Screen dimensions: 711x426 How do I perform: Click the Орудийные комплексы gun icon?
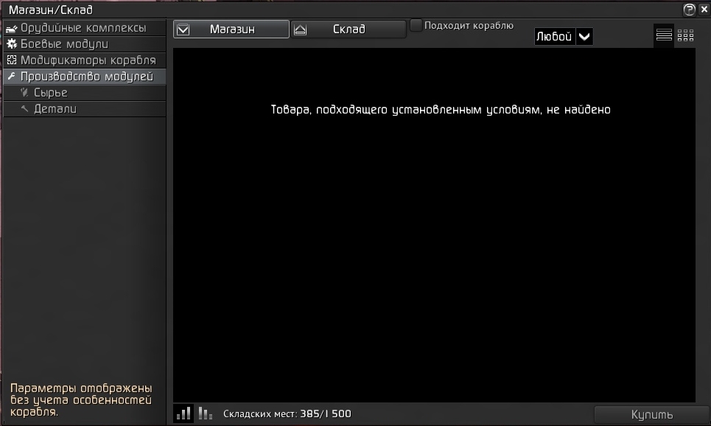coord(11,28)
